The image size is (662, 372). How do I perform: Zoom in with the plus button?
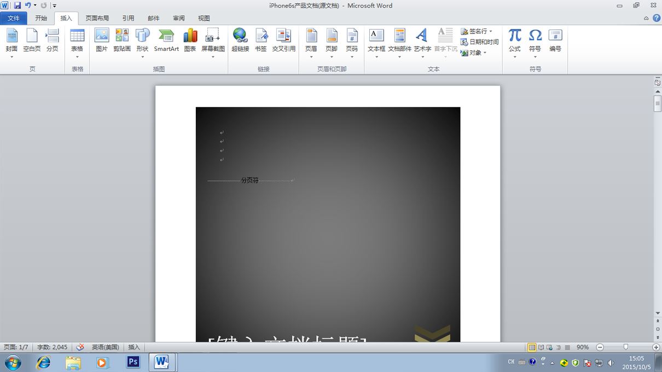pyautogui.click(x=656, y=347)
